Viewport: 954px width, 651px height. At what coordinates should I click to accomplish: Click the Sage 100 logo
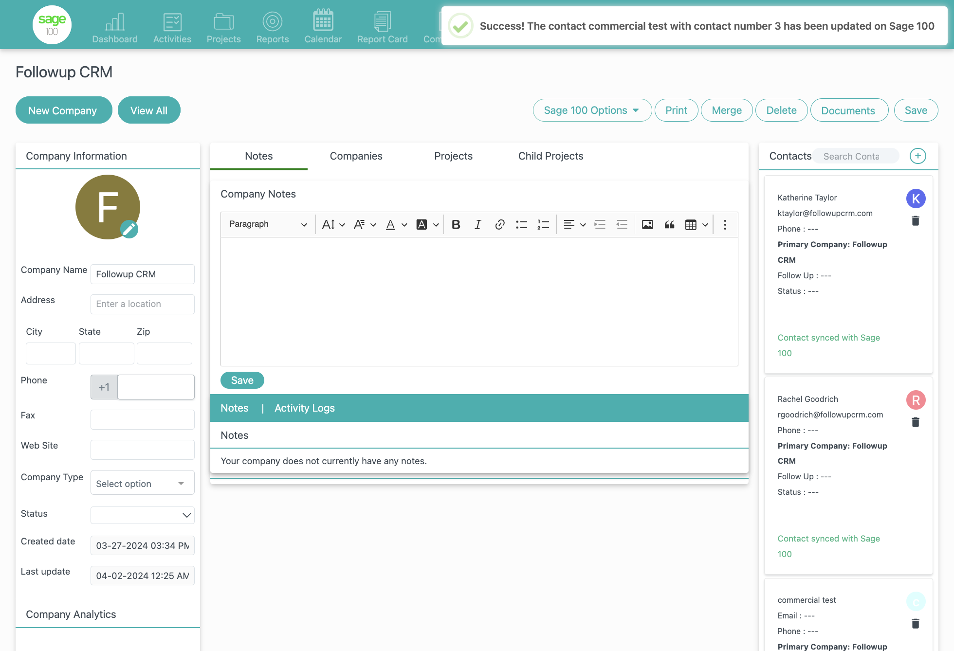[x=52, y=25]
